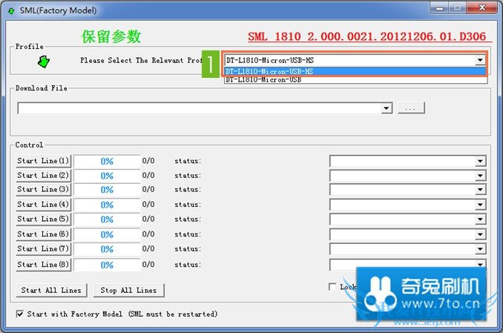Screen dimensions: 503x333
Task: Close the SML(Factory Model) window
Action: 482,7
